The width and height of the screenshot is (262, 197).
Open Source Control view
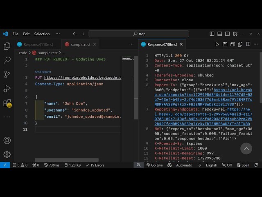point(7,74)
